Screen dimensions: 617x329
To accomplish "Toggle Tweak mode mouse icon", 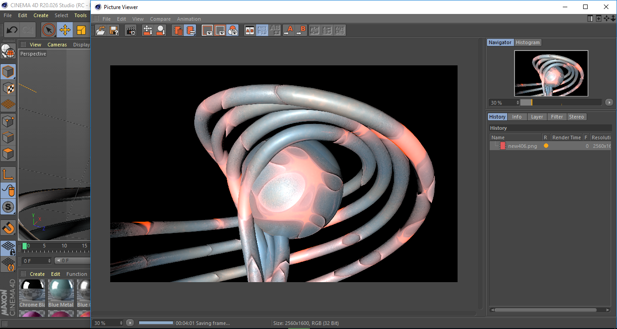I will coord(8,191).
